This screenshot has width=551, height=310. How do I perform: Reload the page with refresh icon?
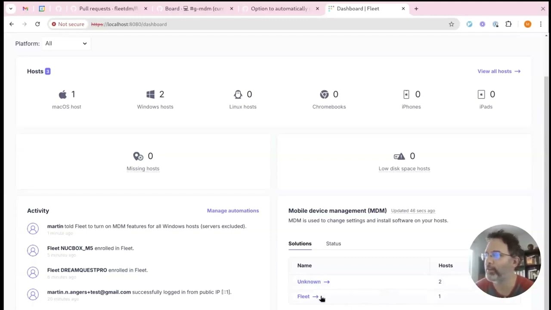coord(37,24)
